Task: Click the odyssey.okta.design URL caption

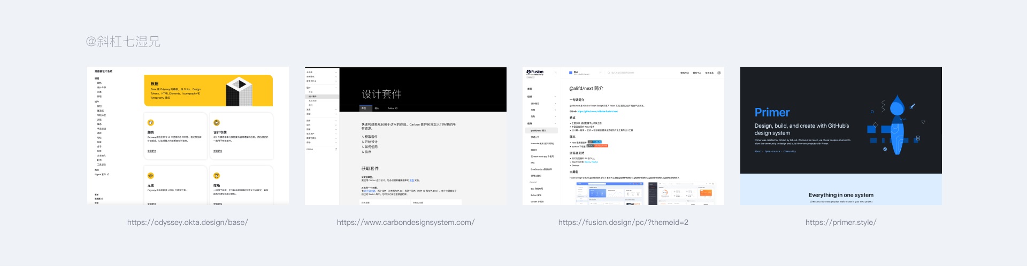Action: [x=187, y=222]
